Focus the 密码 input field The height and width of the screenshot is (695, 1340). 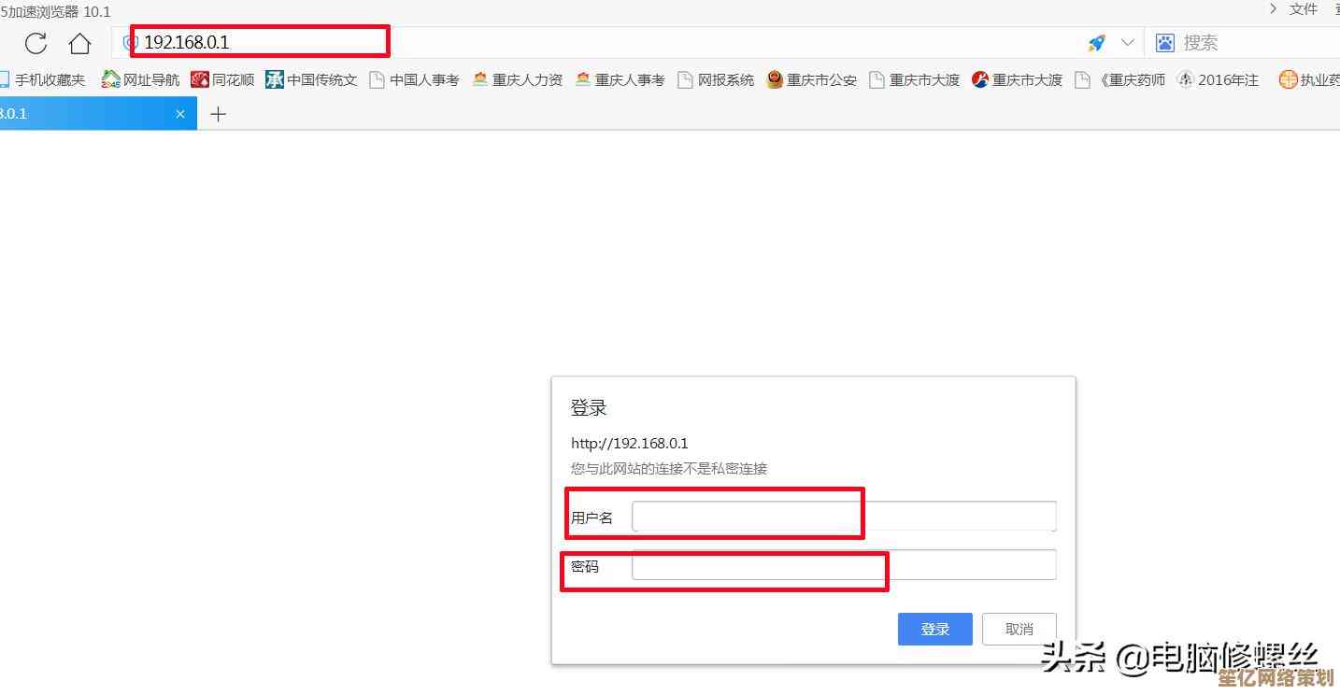pyautogui.click(x=843, y=565)
